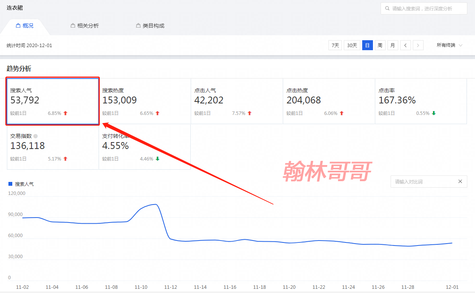Click the value 4.55%
475x293 pixels.
115,146
